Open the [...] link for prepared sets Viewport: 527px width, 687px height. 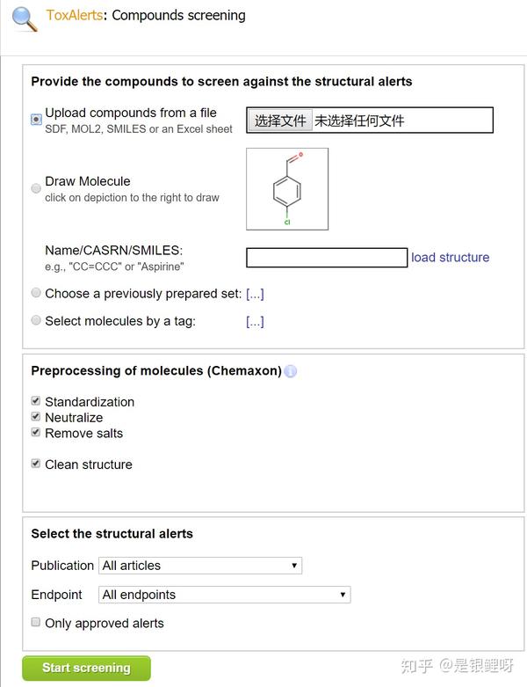click(x=255, y=294)
